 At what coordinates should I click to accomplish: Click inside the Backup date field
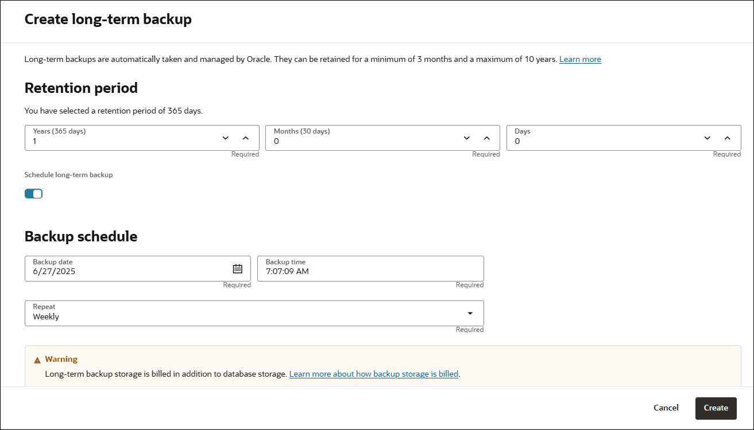(115, 271)
